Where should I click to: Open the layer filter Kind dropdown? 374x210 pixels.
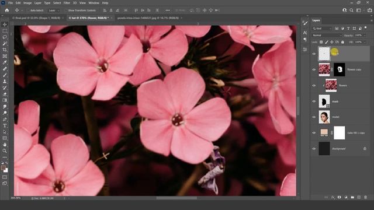pos(322,29)
